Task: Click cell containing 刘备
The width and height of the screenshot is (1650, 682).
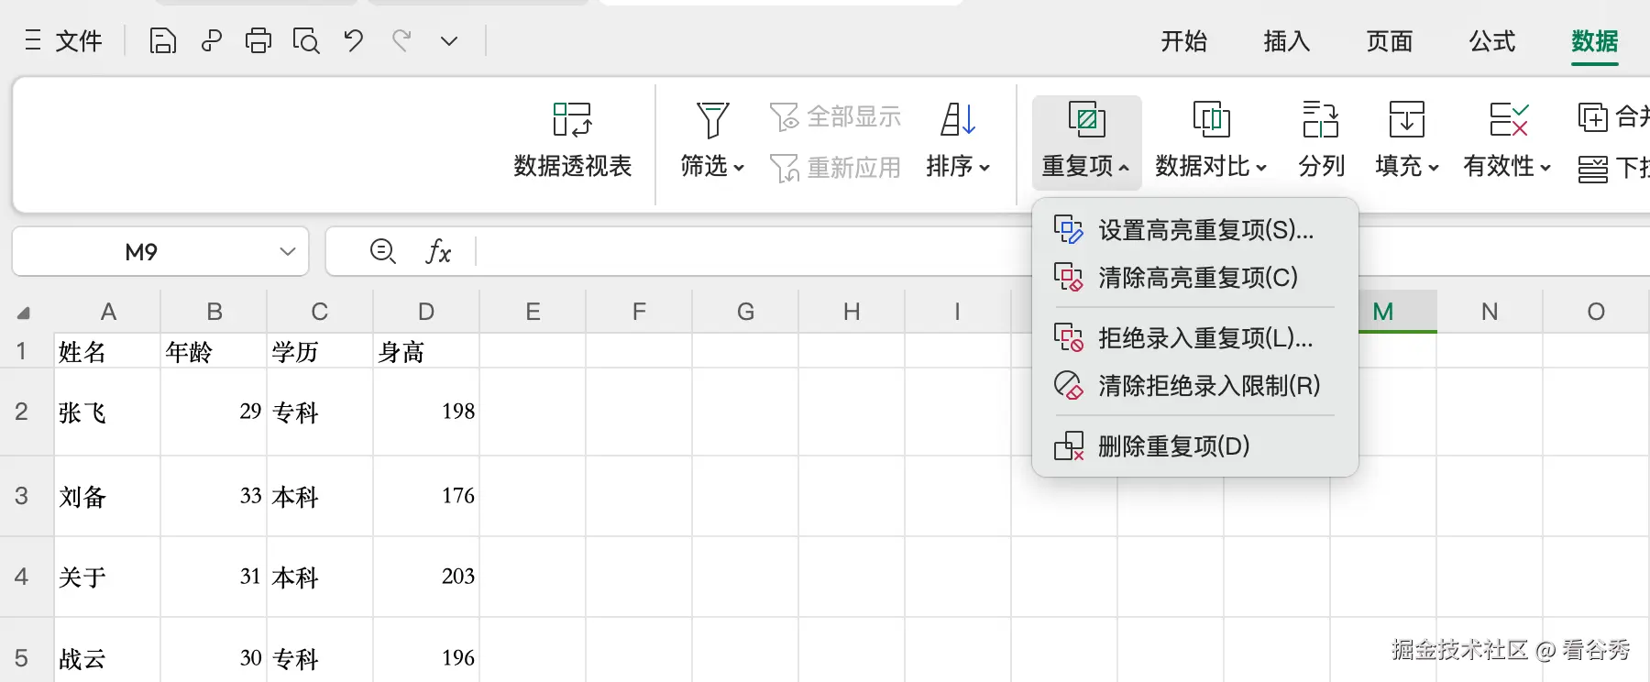Action: point(107,496)
